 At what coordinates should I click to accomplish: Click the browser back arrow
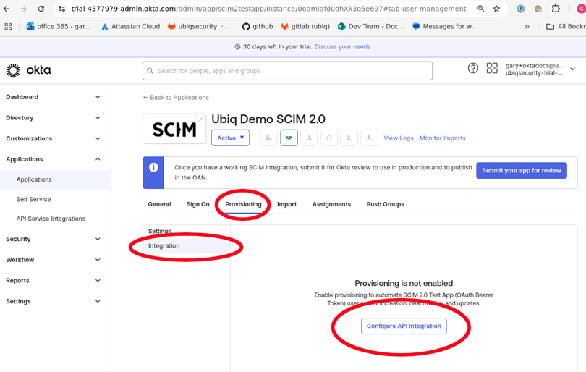pos(7,9)
